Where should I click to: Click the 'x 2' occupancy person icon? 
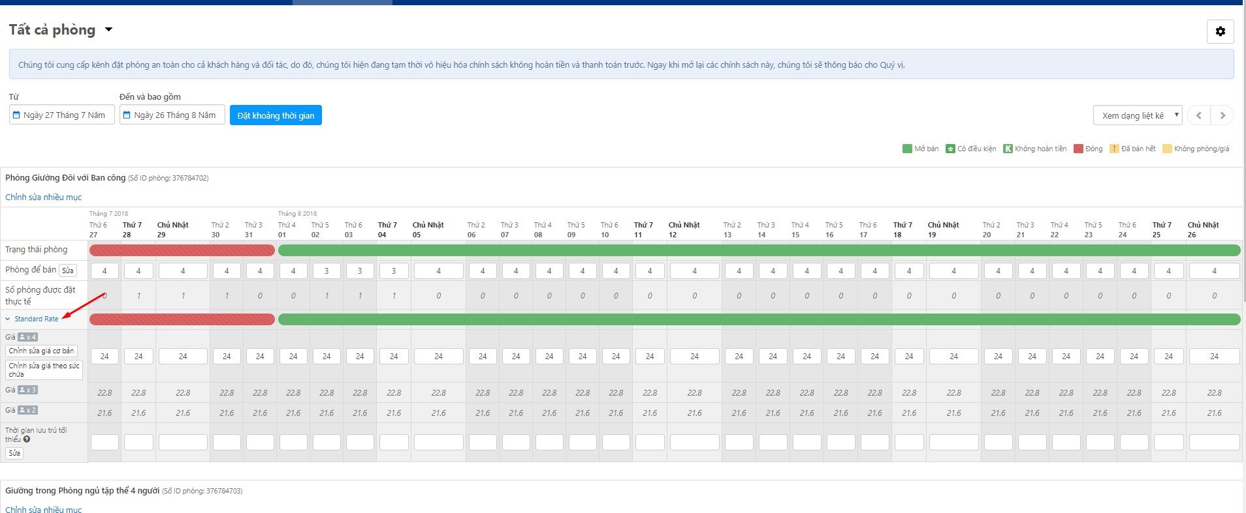(x=27, y=410)
